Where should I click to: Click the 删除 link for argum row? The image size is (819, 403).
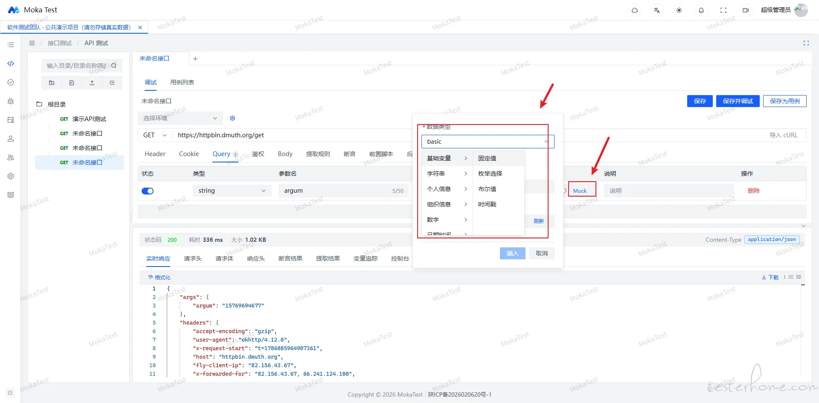[x=754, y=191]
